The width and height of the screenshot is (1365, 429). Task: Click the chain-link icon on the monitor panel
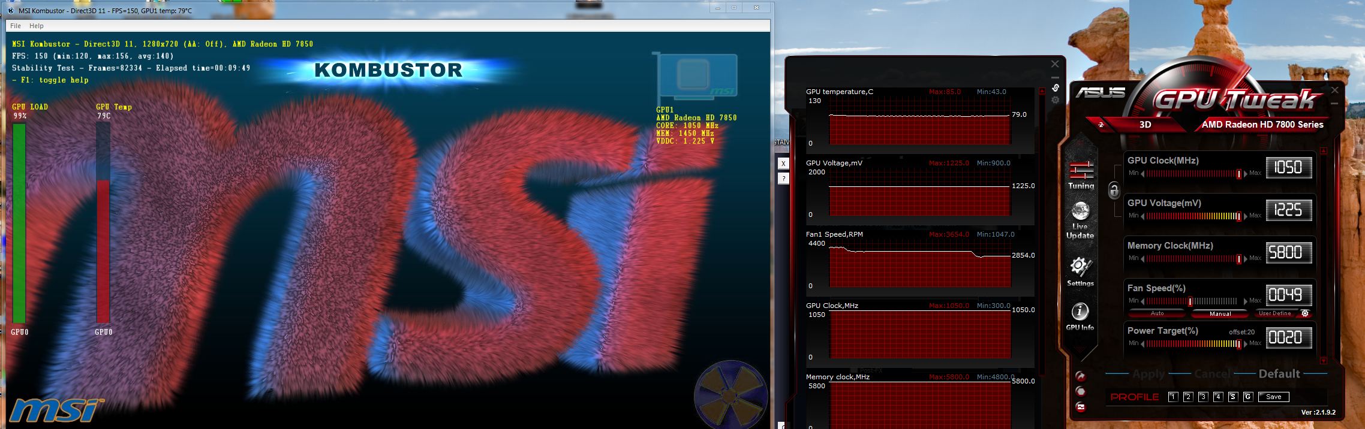tap(1056, 88)
